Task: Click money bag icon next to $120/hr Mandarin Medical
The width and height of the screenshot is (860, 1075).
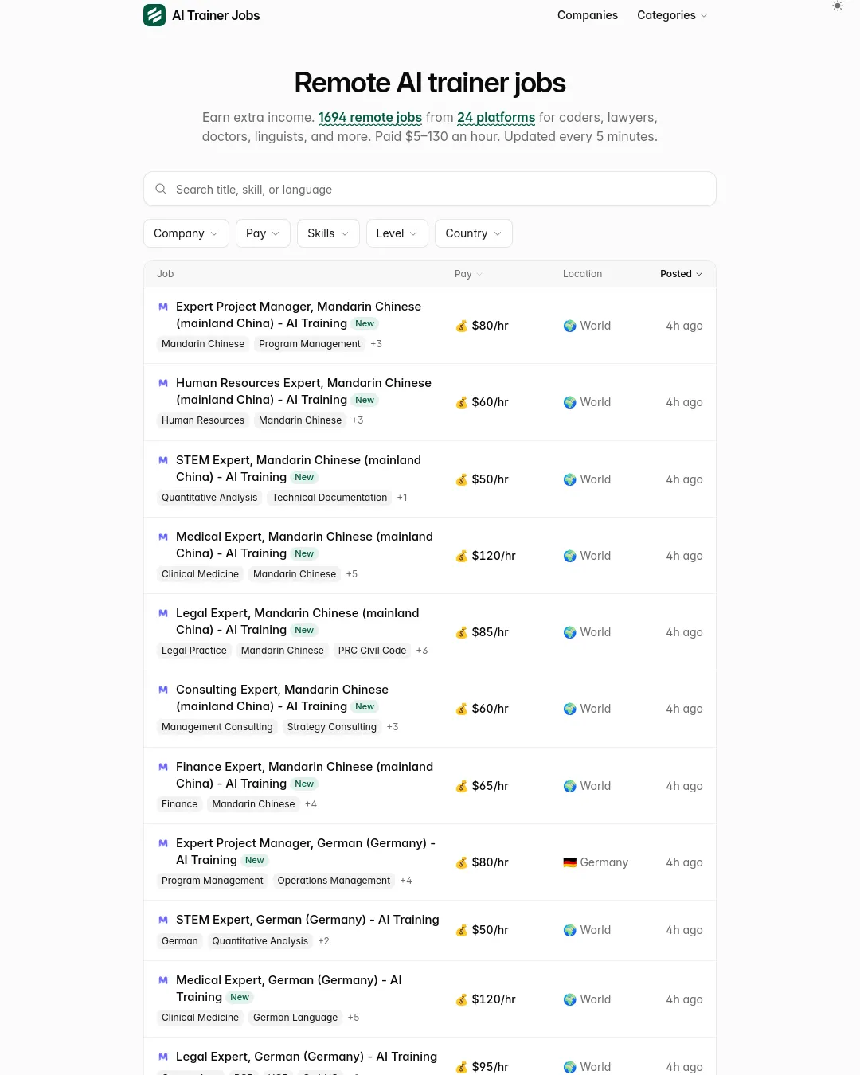Action: click(462, 556)
